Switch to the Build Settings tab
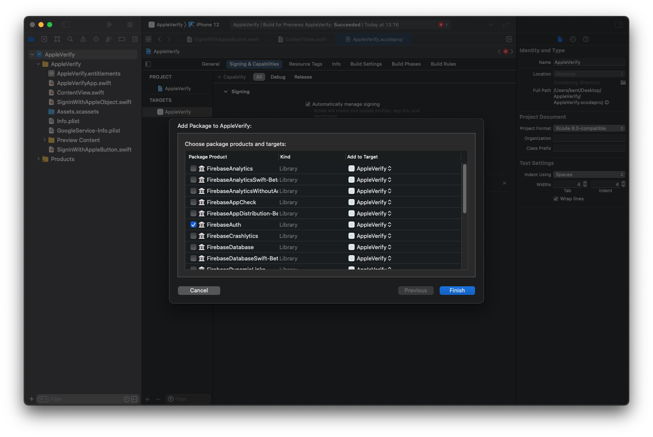 (366, 64)
